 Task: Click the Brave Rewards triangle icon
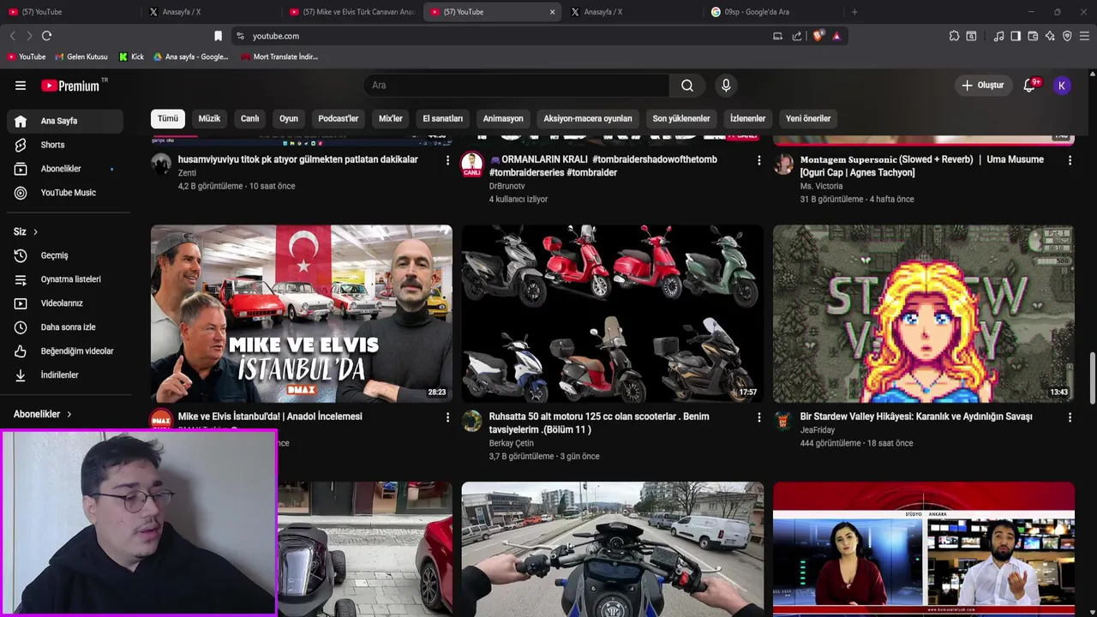(x=836, y=36)
